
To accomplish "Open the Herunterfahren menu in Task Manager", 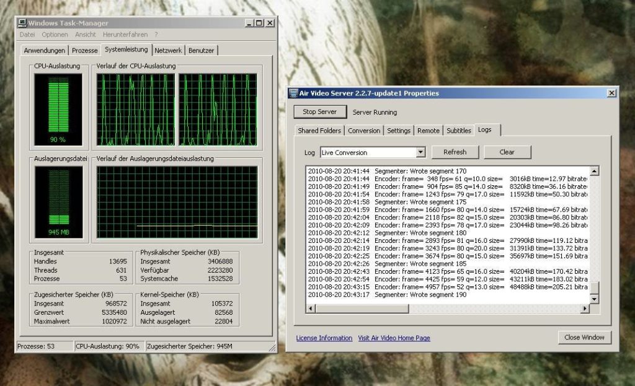I will pyautogui.click(x=125, y=35).
